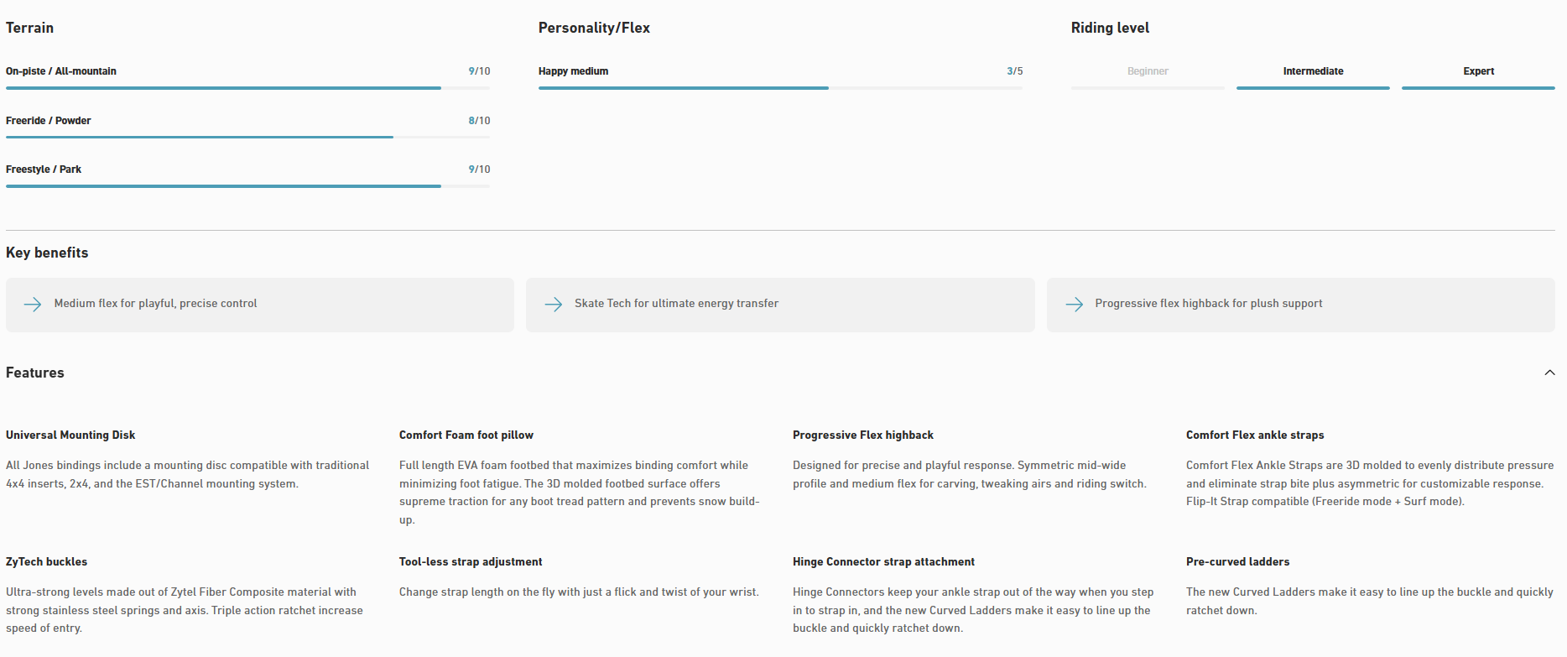Open the Medium flex playful control card

coord(259,305)
